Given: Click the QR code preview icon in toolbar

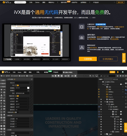Looking at the screenshot, I should [62, 76].
